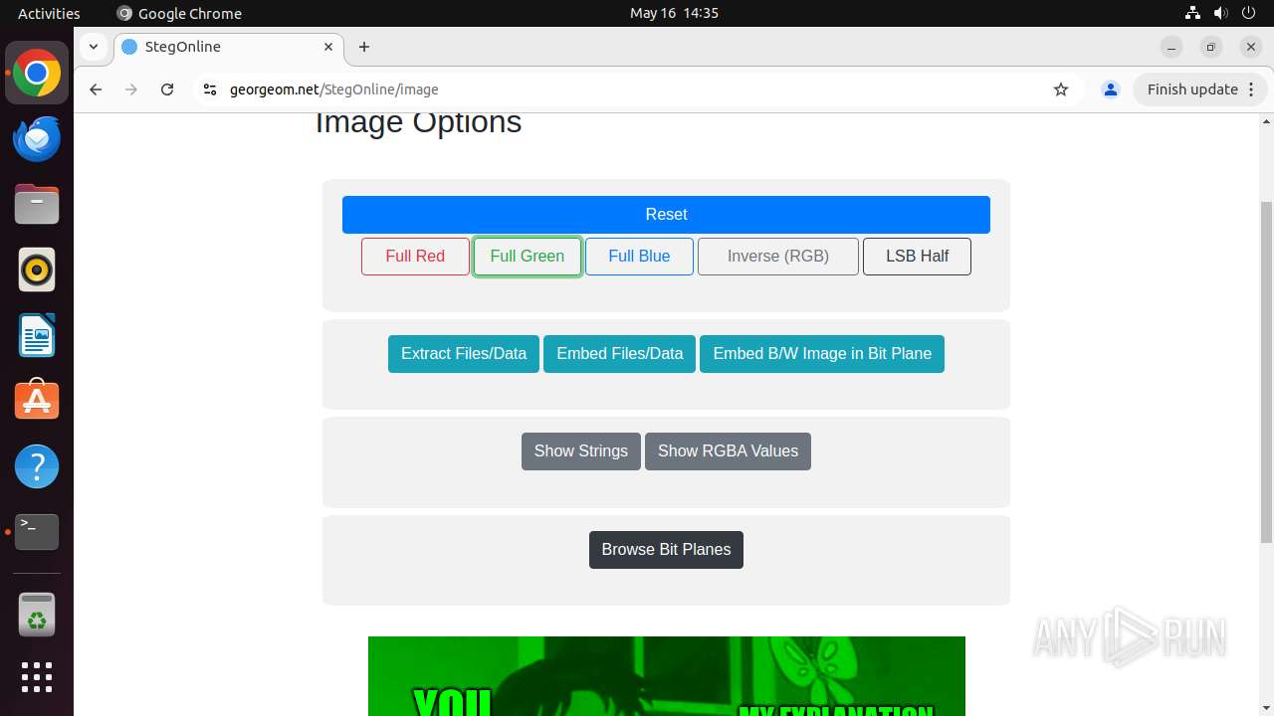
Task: Open Rhythmbox music player from dock
Action: (x=37, y=270)
